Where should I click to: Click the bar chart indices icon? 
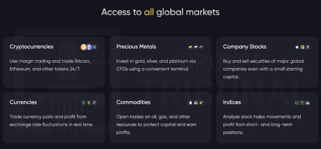[308, 103]
